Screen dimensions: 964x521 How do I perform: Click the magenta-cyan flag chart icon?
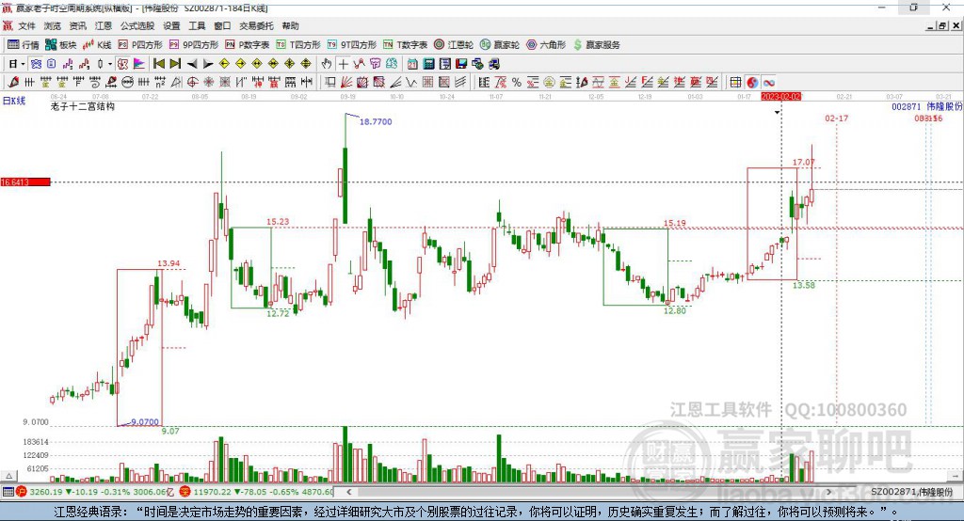click(x=139, y=64)
